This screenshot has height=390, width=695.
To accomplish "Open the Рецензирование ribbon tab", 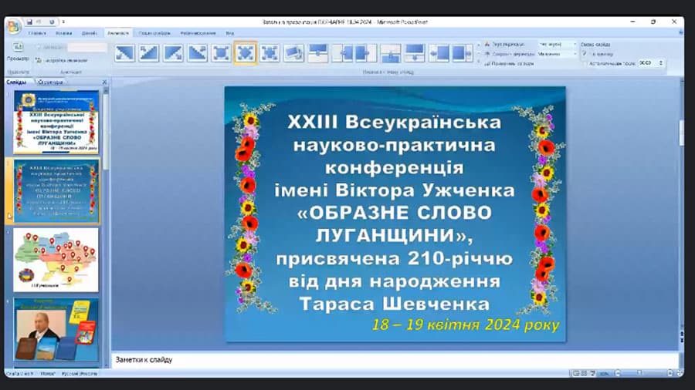I will coord(198,33).
